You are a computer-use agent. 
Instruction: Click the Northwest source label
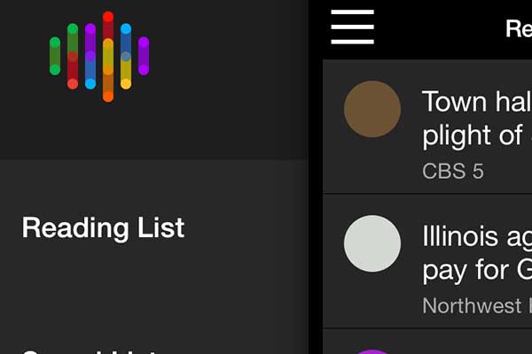click(x=477, y=305)
